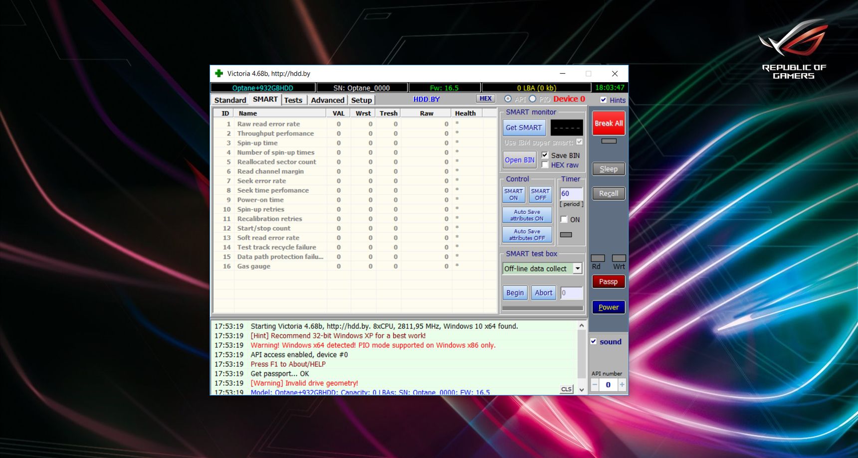
Task: Click the log scroll down arrow
Action: 582,390
